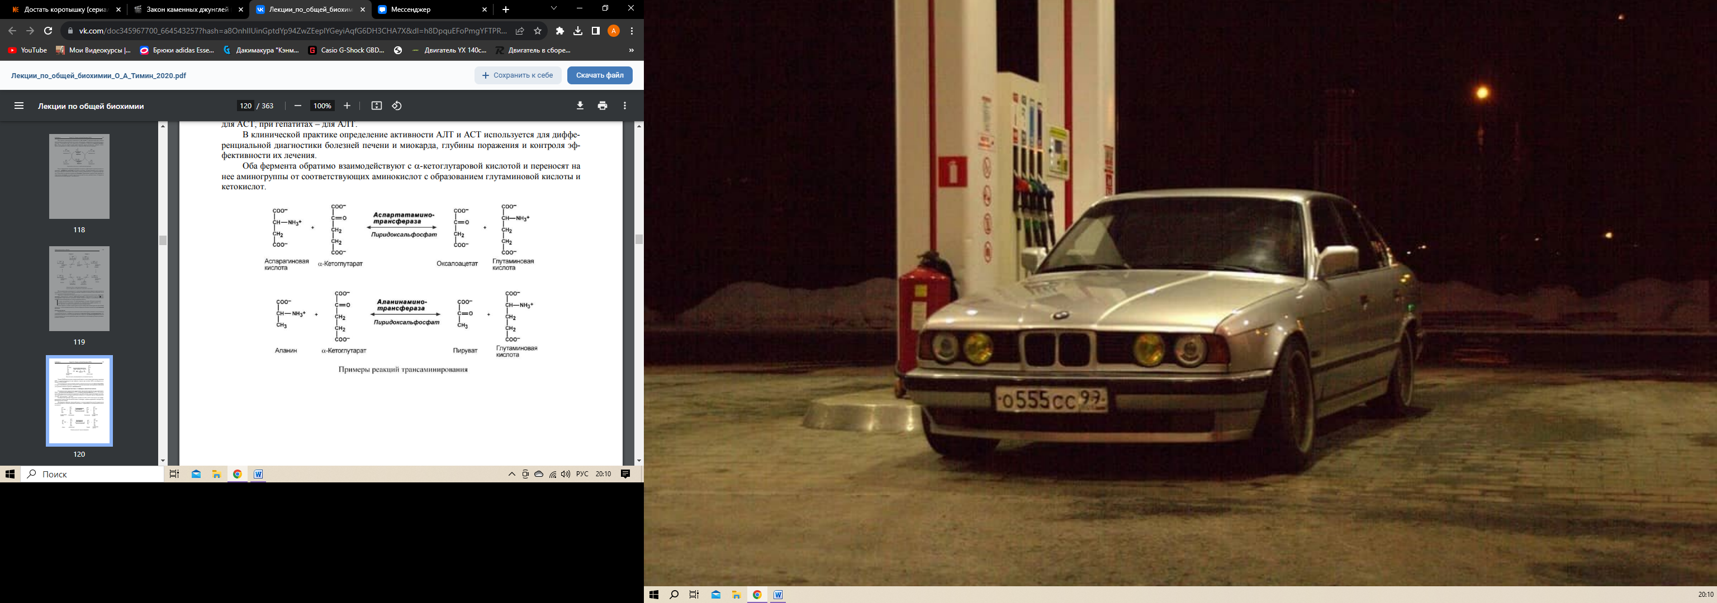Open the tab search dropdown arrow
1717x603 pixels.
[553, 8]
